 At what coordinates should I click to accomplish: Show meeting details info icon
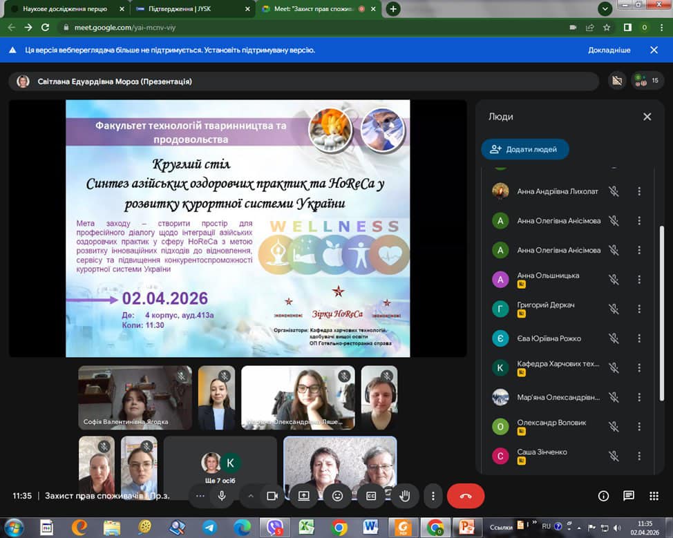click(603, 496)
